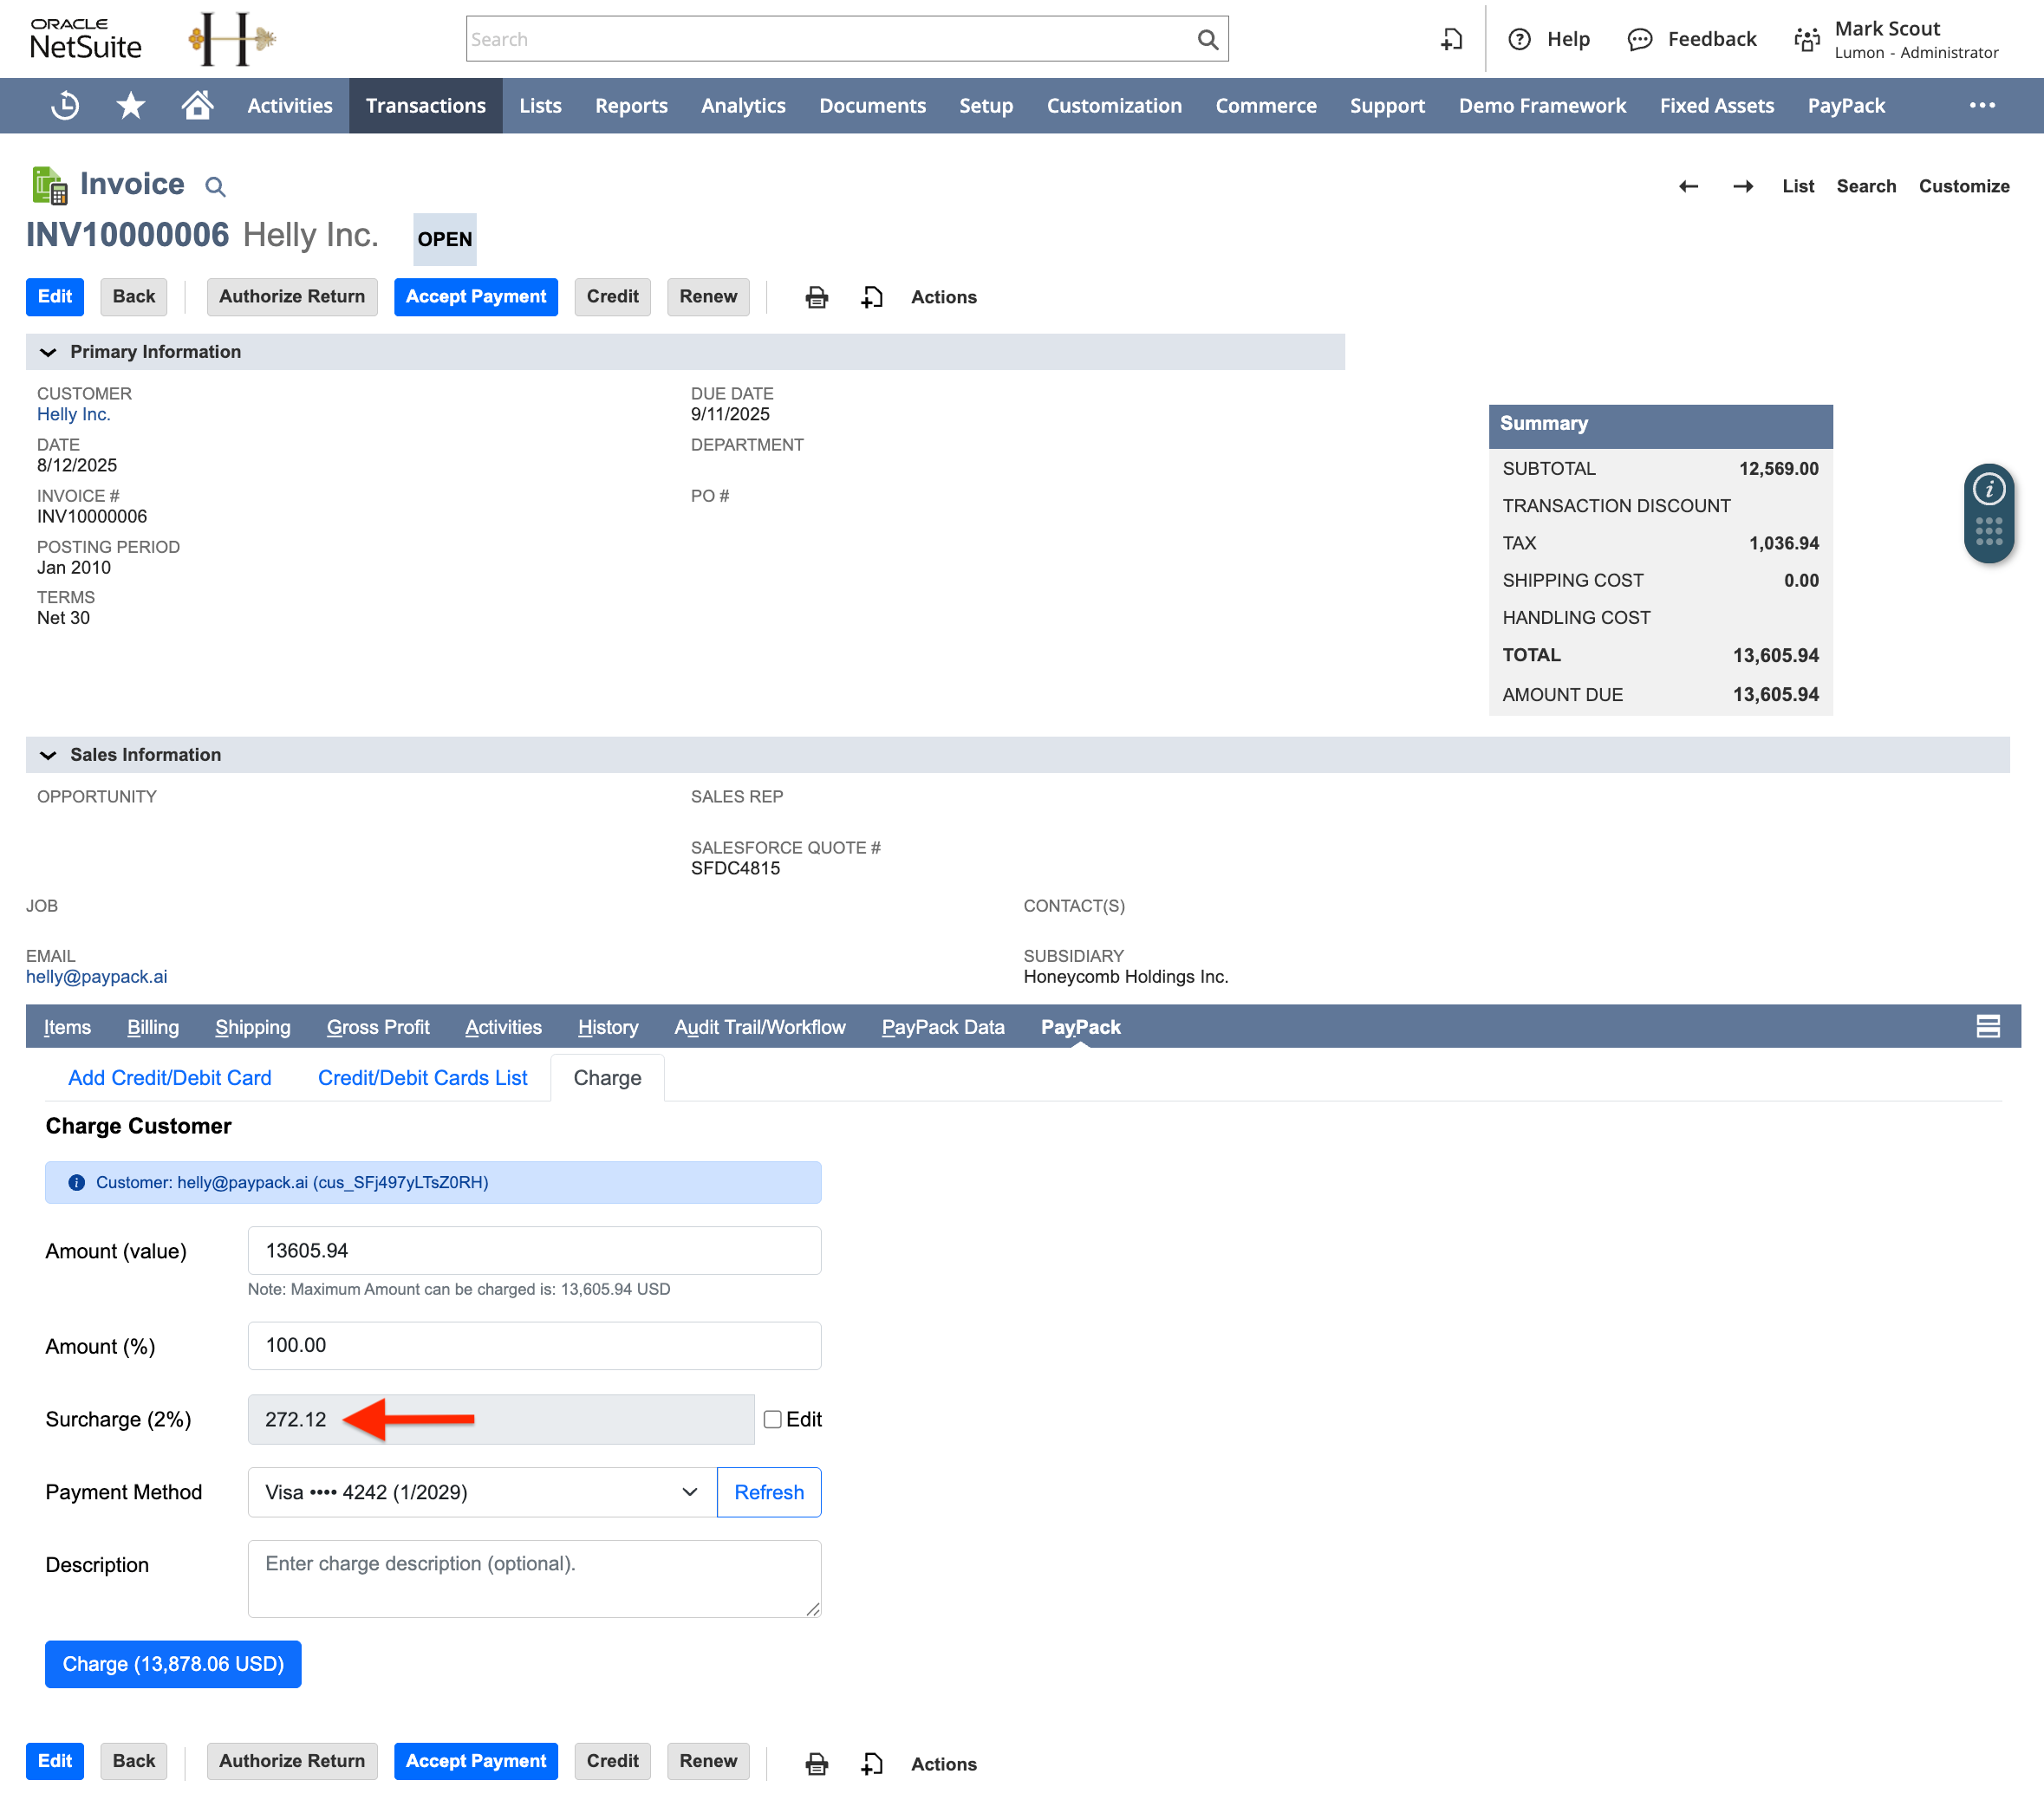Click the new-document icon beside the printer
Viewport: 2044px width, 1813px height.
(x=871, y=297)
